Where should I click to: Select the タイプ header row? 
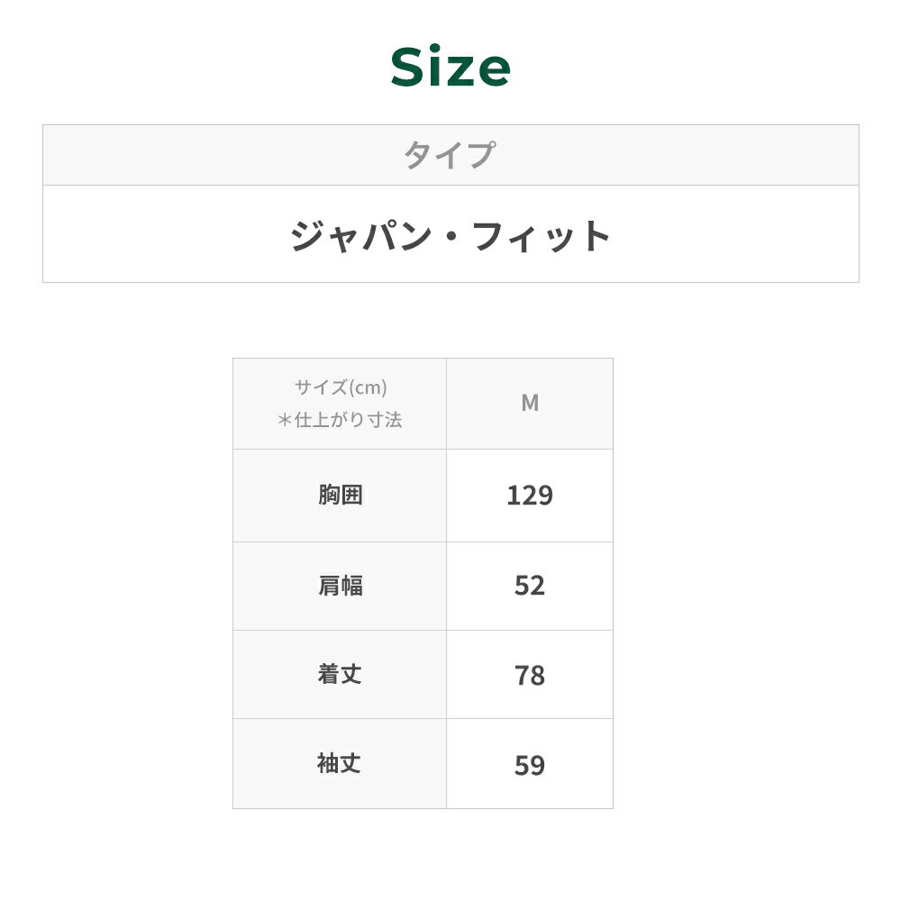(x=450, y=155)
